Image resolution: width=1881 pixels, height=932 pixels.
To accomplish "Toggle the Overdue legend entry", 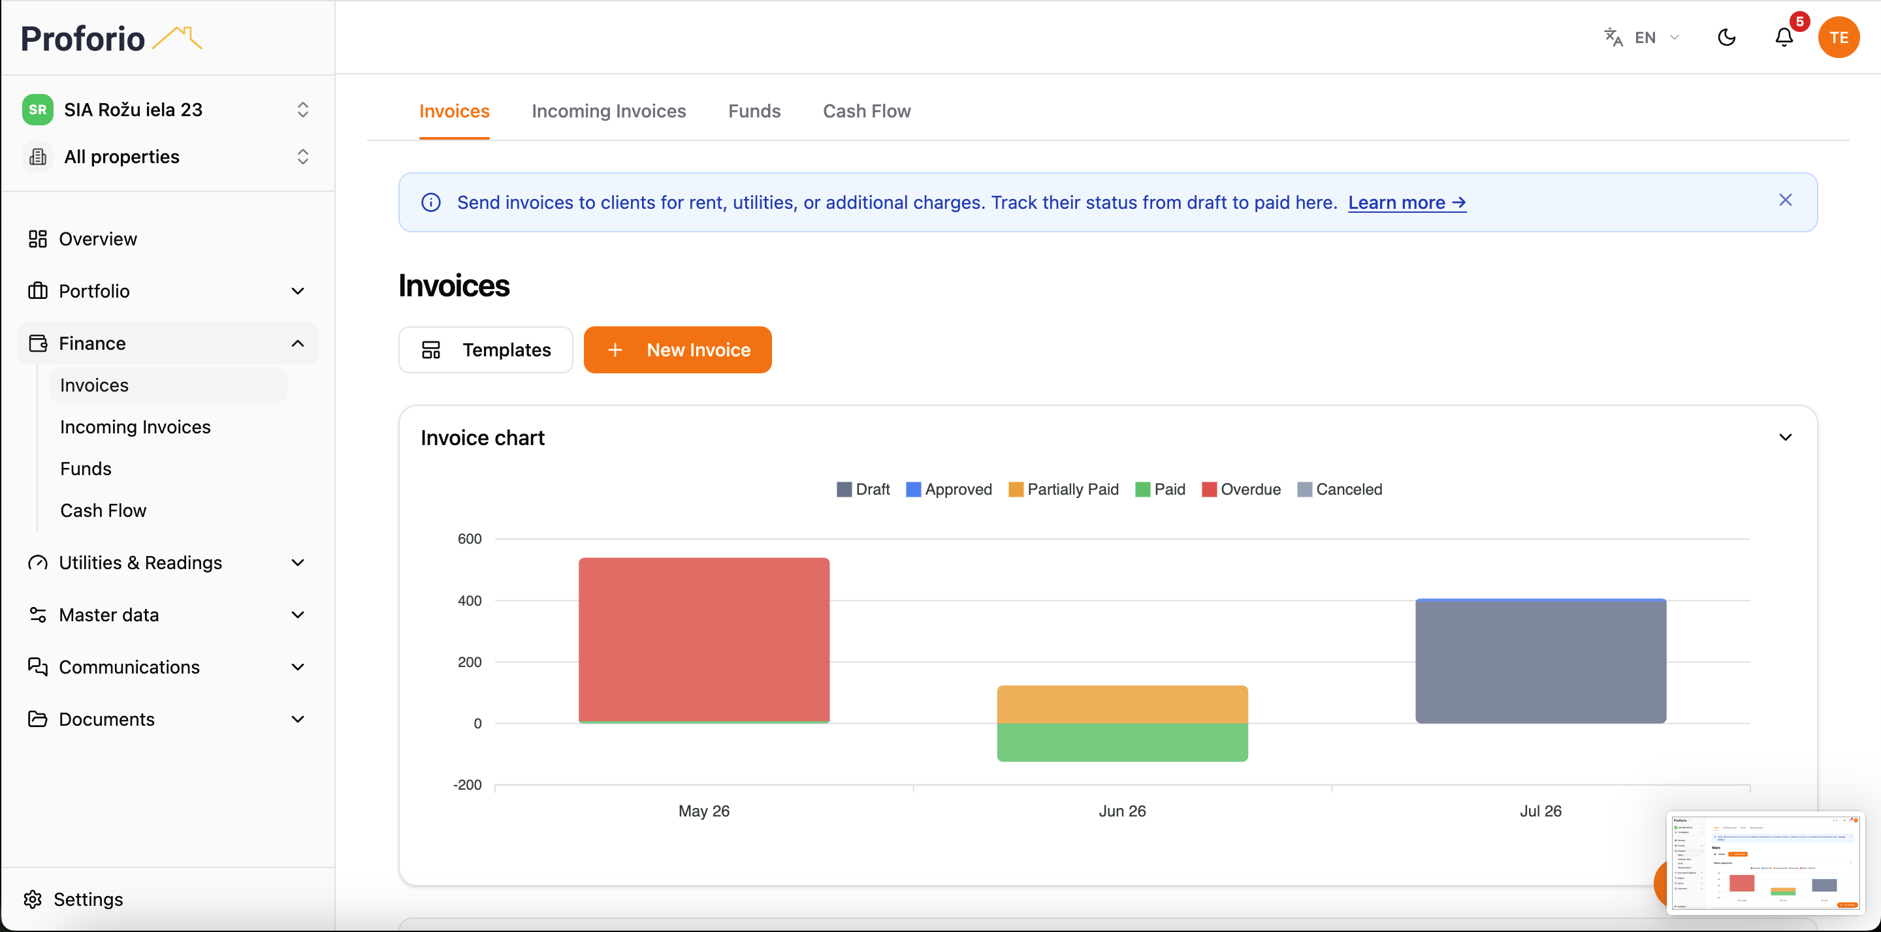I will [1241, 489].
